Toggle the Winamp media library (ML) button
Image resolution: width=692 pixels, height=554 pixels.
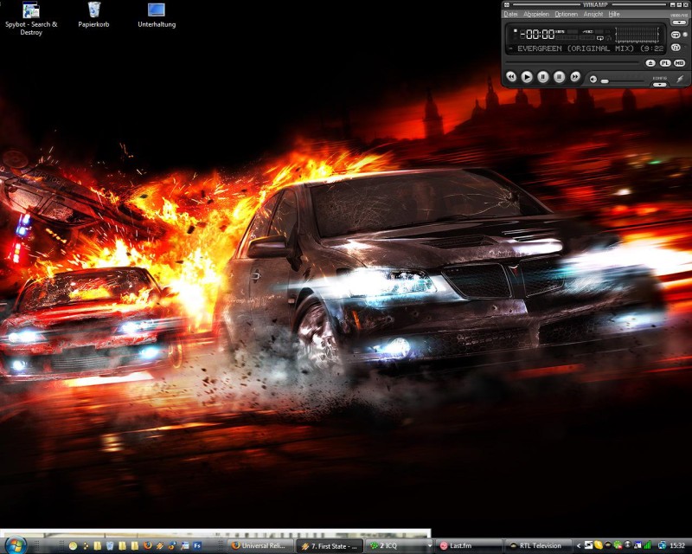tap(679, 63)
